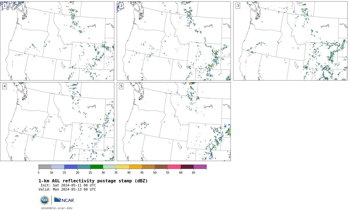Screen dimensions: 350x211
Task: Click the colorbar tick label 50
Action: point(155,173)
